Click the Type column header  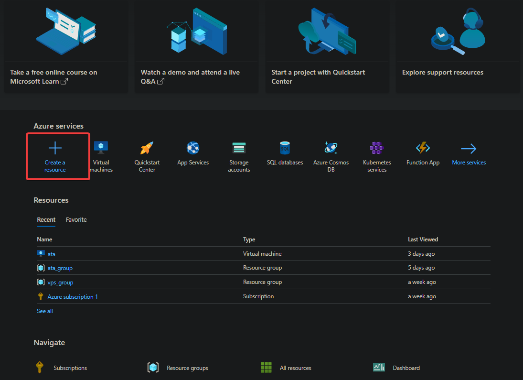point(249,239)
